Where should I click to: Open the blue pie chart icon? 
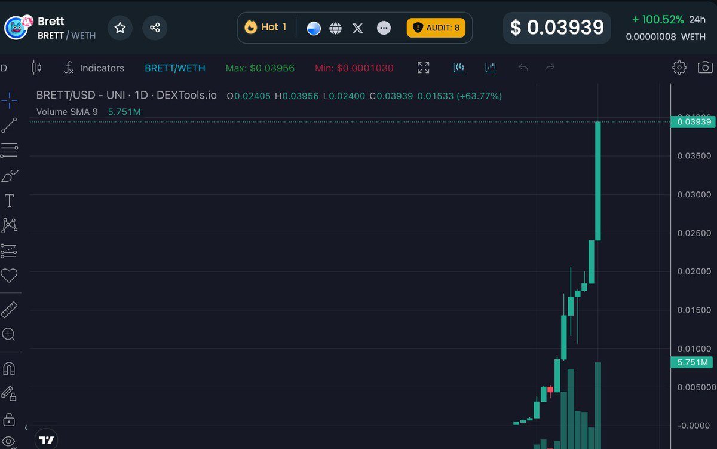click(314, 28)
